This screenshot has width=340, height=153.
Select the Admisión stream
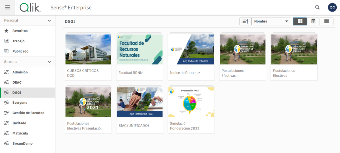click(x=28, y=72)
